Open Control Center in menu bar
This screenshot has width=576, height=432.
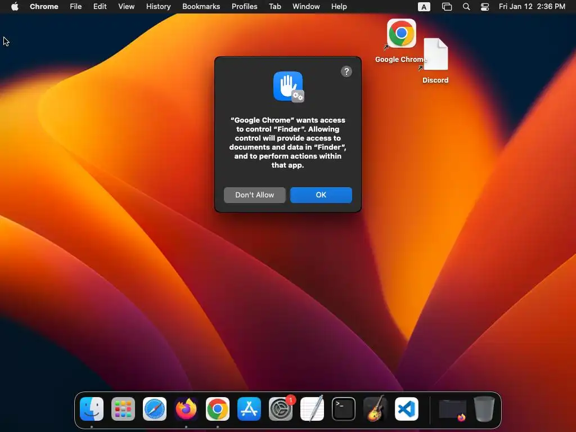click(x=485, y=7)
